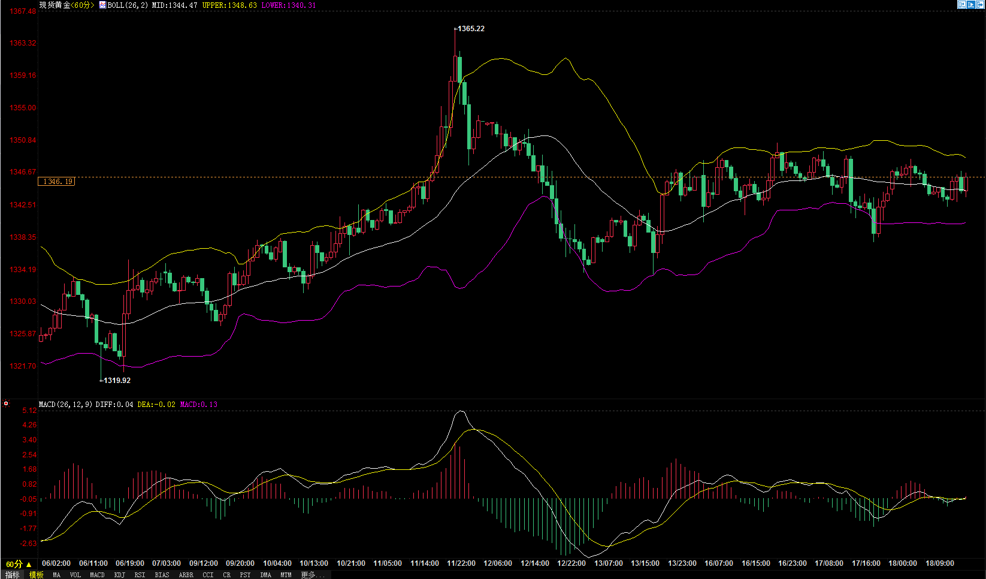The width and height of the screenshot is (986, 579).
Task: Click the highlighted middle axis icon at top right
Action: click(x=971, y=5)
